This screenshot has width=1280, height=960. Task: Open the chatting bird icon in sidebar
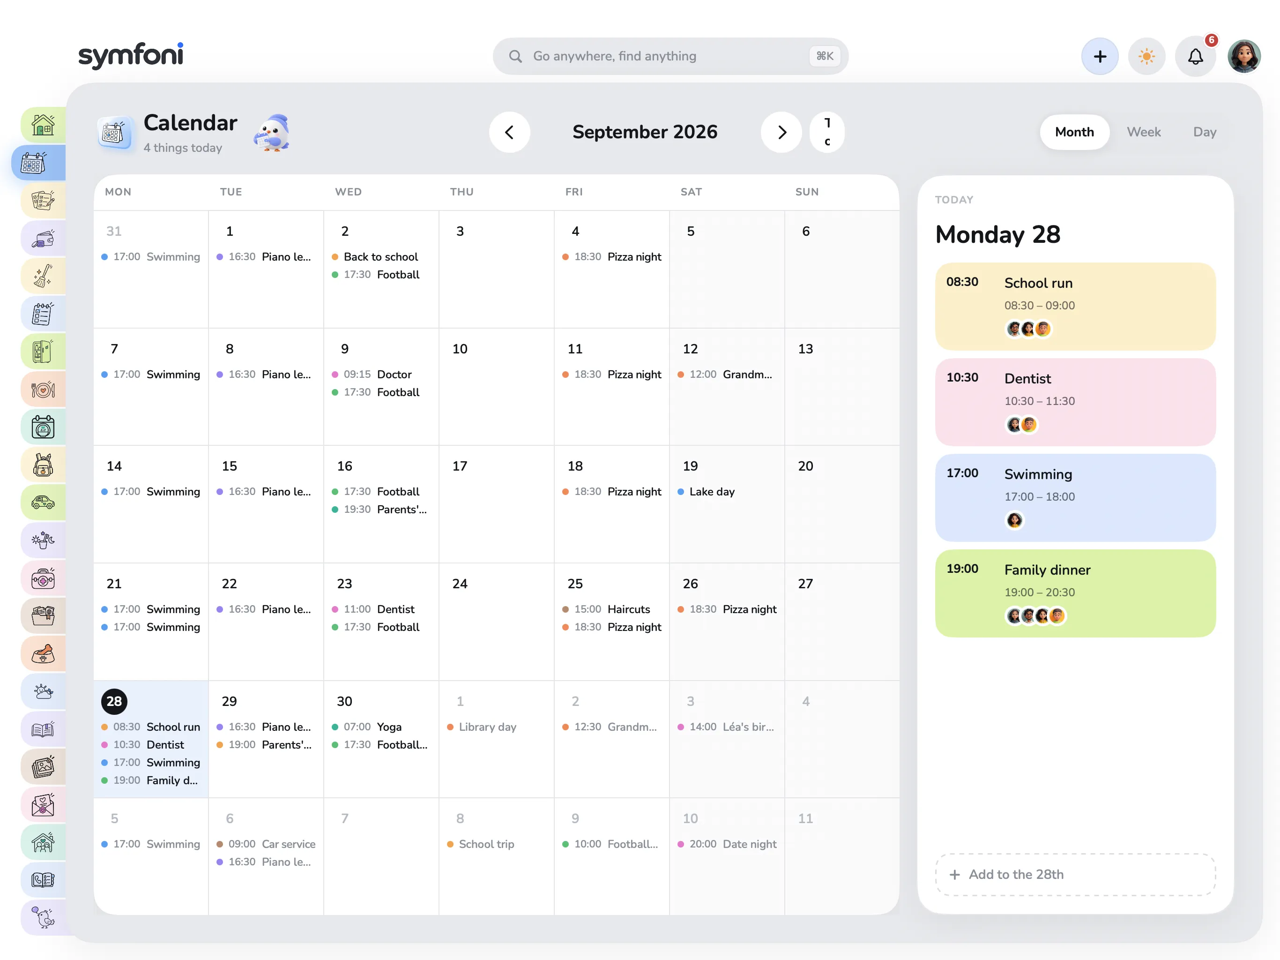click(x=44, y=918)
